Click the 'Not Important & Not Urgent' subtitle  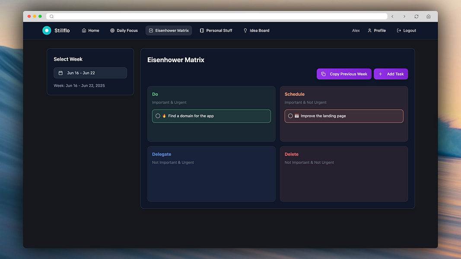[309, 162]
